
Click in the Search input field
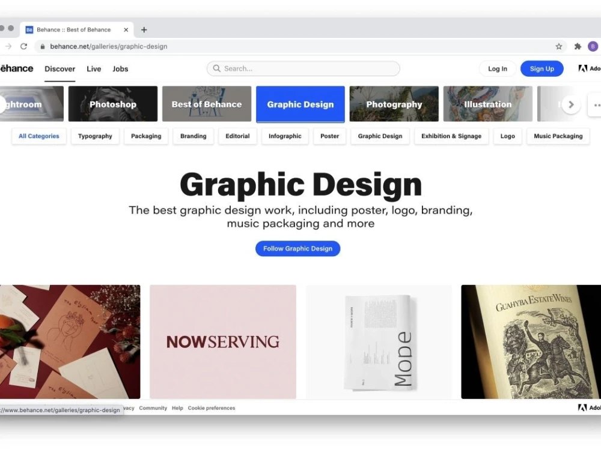coord(303,68)
